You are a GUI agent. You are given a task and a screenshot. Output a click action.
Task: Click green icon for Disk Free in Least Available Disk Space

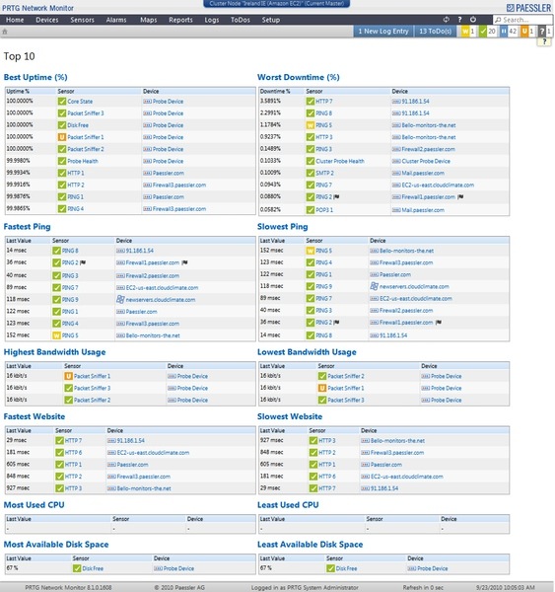pos(330,568)
